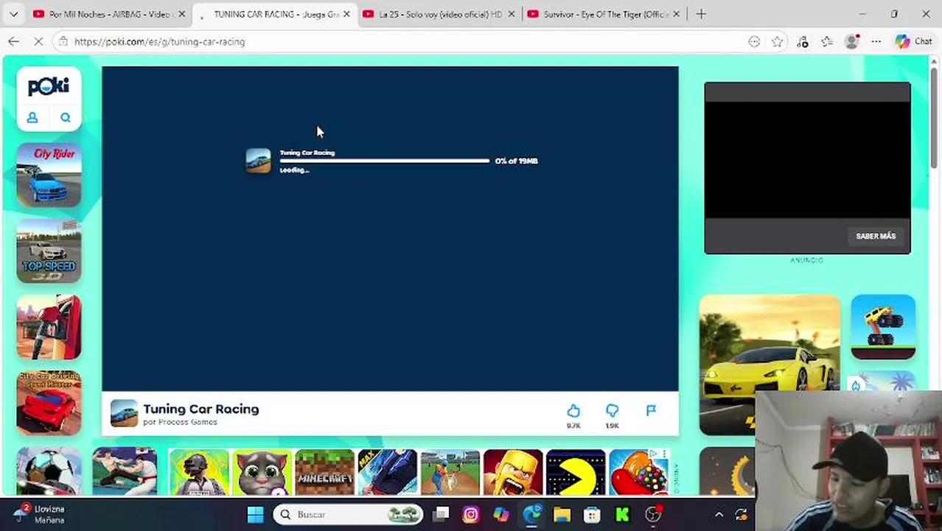Click the taskbar Buscar search box
Viewport: 942px width, 531px height.
(x=349, y=514)
